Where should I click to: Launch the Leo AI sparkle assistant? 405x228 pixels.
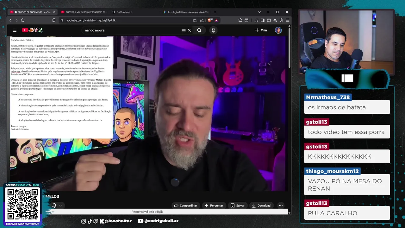pyautogui.click(x=275, y=20)
